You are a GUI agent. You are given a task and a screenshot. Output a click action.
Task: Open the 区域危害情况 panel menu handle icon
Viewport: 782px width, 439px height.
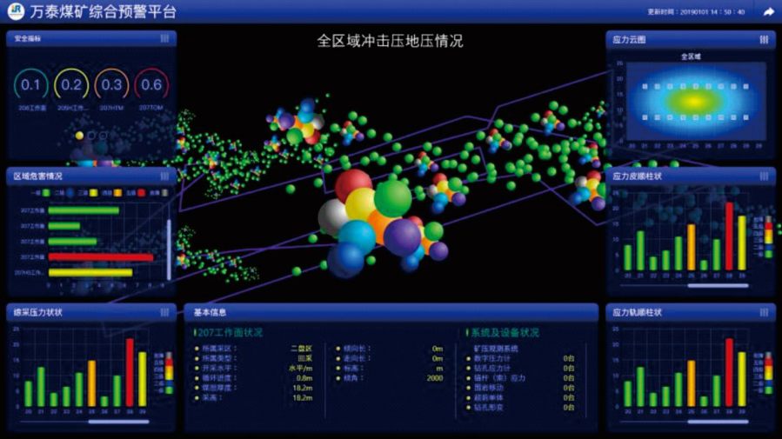click(x=164, y=176)
